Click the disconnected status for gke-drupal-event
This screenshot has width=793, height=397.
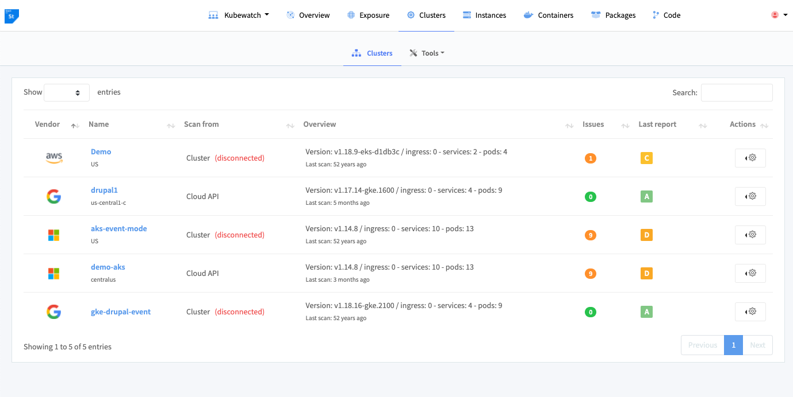240,312
